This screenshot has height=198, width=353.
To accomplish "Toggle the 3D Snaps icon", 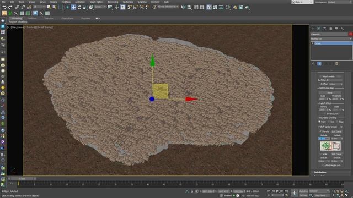I will coord(130,7).
